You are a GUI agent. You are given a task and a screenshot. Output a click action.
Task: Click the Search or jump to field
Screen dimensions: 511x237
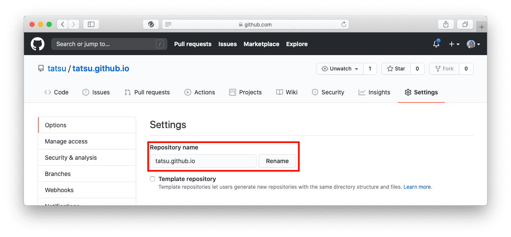(x=109, y=44)
